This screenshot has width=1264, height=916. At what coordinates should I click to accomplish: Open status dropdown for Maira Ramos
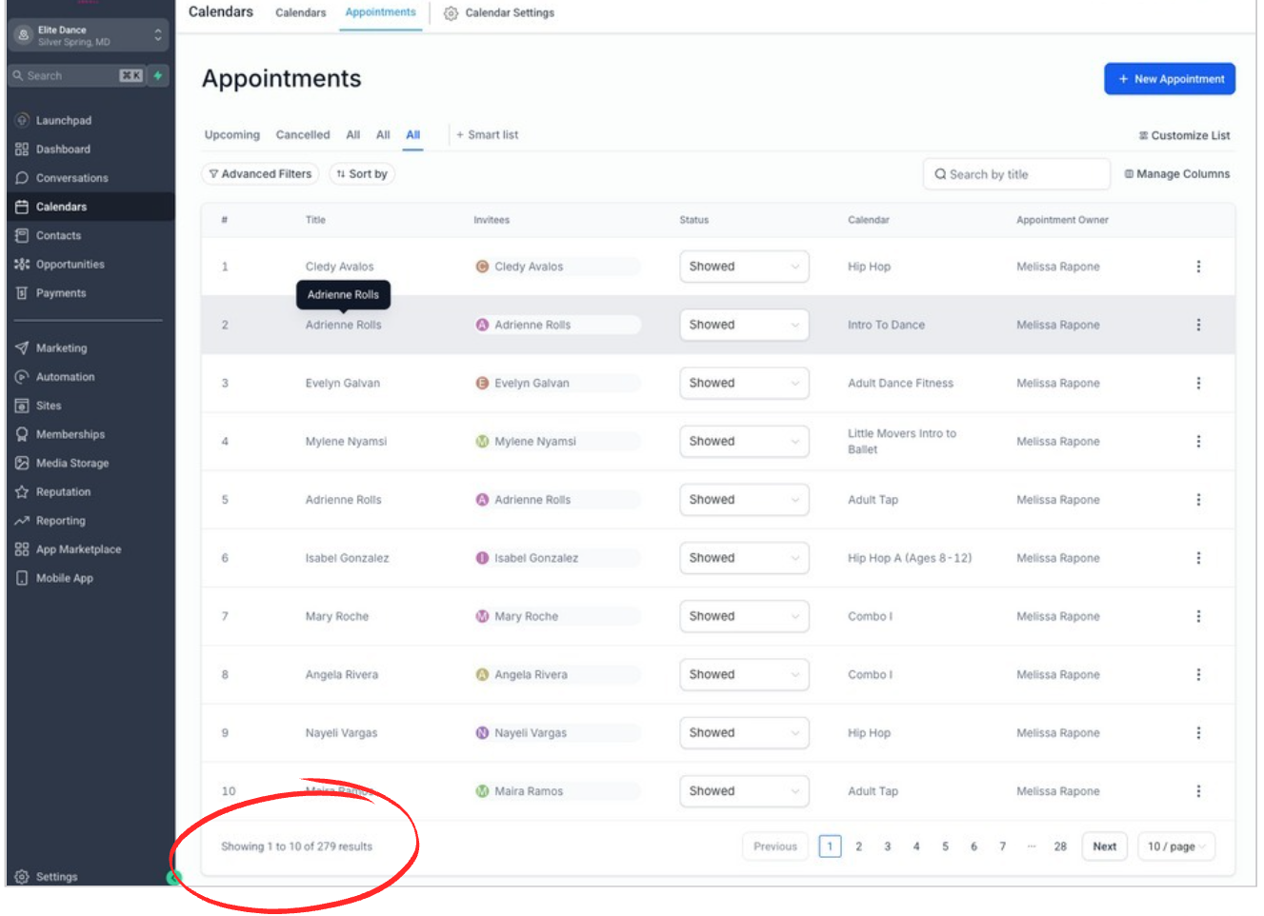tap(744, 791)
